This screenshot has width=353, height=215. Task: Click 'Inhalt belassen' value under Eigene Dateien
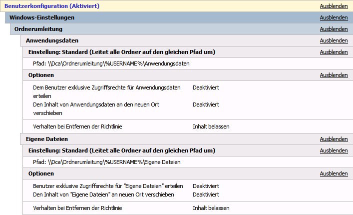click(x=211, y=207)
